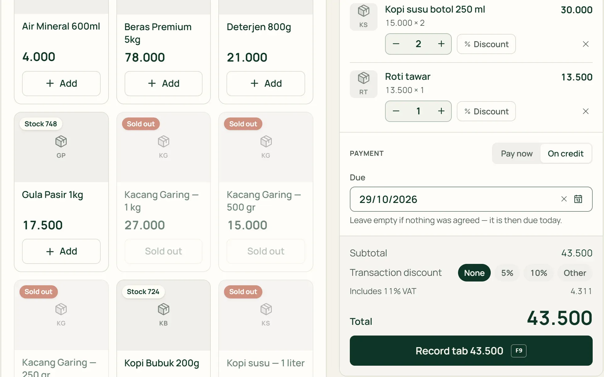604x377 pixels.
Task: Apply discount to Kopi susu botol item
Action: coord(486,44)
